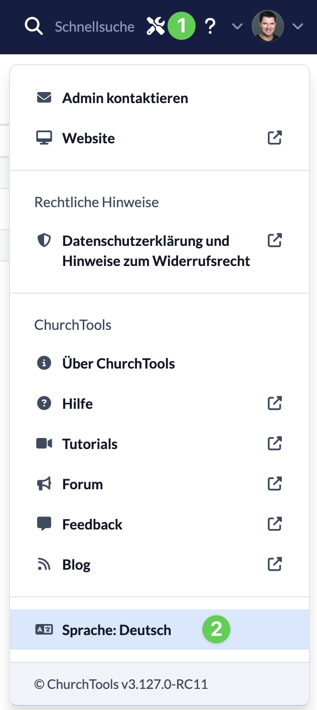Open Tutorials video camera entry
Screen dimensions: 317x710
(160, 444)
